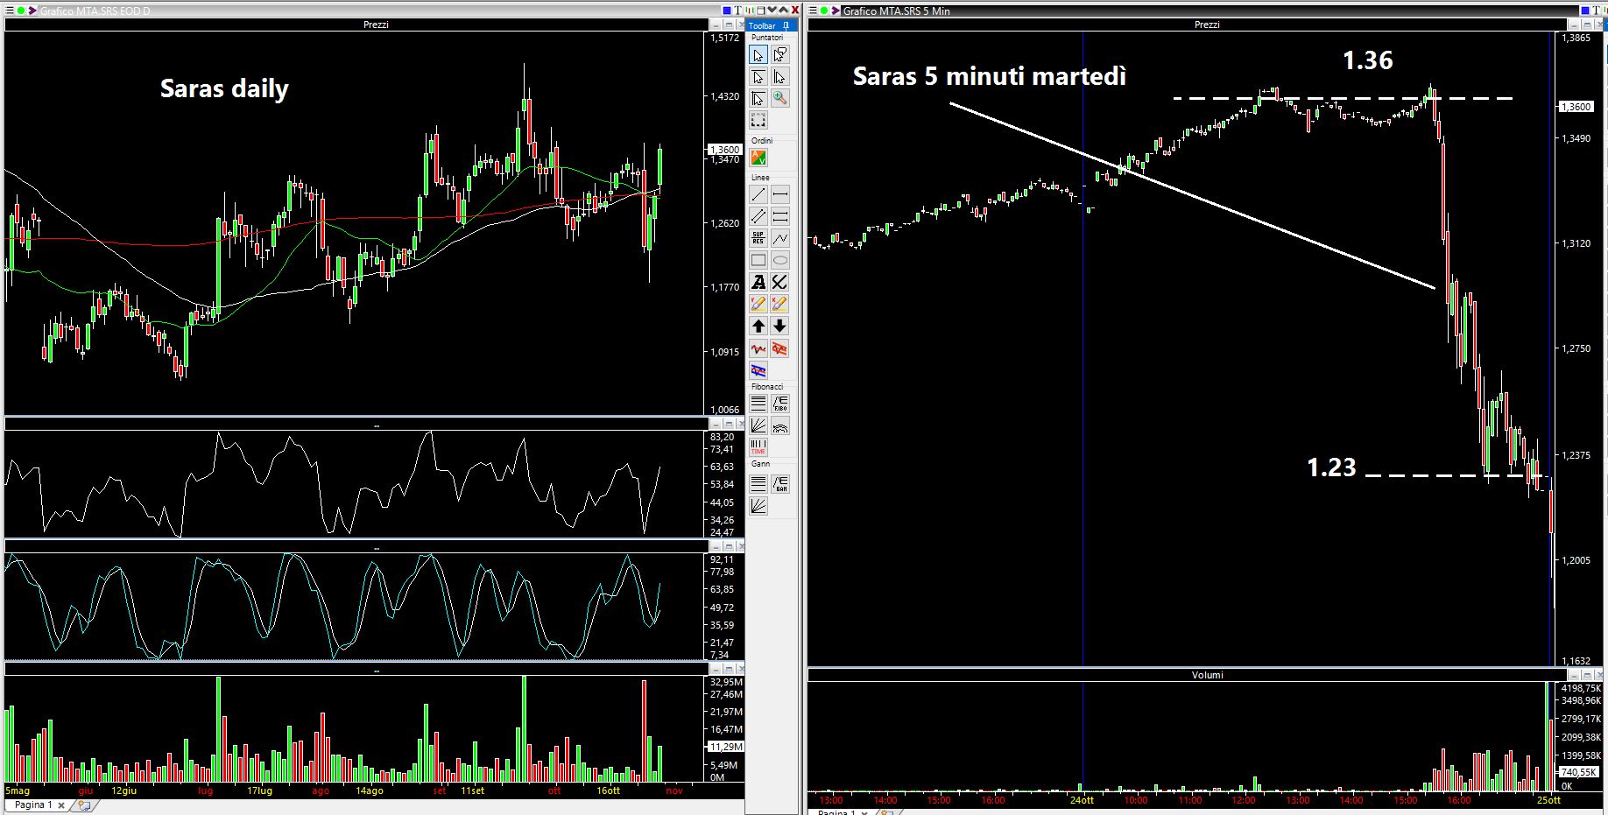
Task: Select the double horizontal lines tool
Action: click(x=779, y=216)
